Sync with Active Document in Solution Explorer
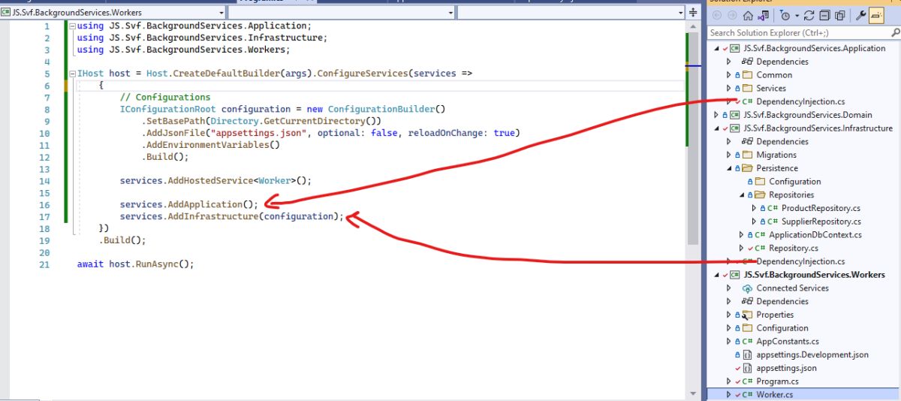 809,16
